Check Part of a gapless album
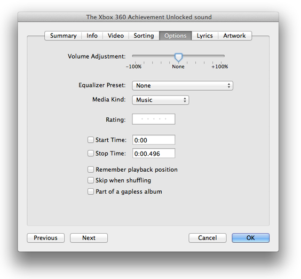Screen dimensions: 301x279 click(x=91, y=192)
